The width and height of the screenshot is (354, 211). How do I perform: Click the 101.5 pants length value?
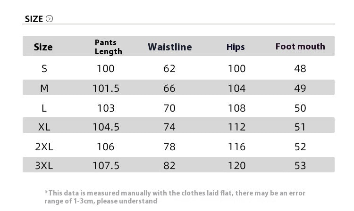click(x=106, y=89)
